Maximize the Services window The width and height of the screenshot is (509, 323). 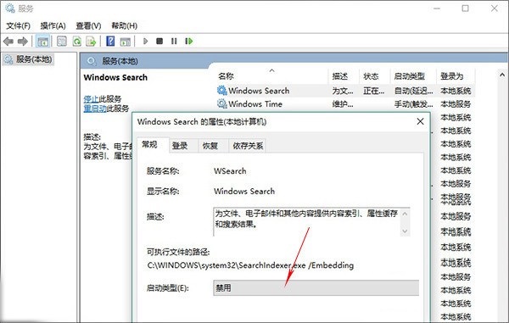click(x=465, y=8)
